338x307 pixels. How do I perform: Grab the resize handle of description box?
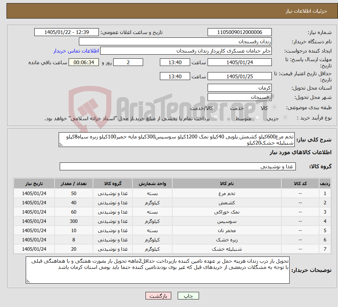coord(61,145)
